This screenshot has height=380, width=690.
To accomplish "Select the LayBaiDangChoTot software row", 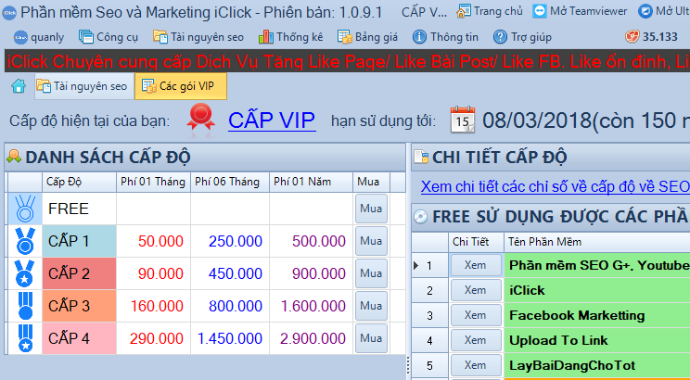I will tap(596, 365).
